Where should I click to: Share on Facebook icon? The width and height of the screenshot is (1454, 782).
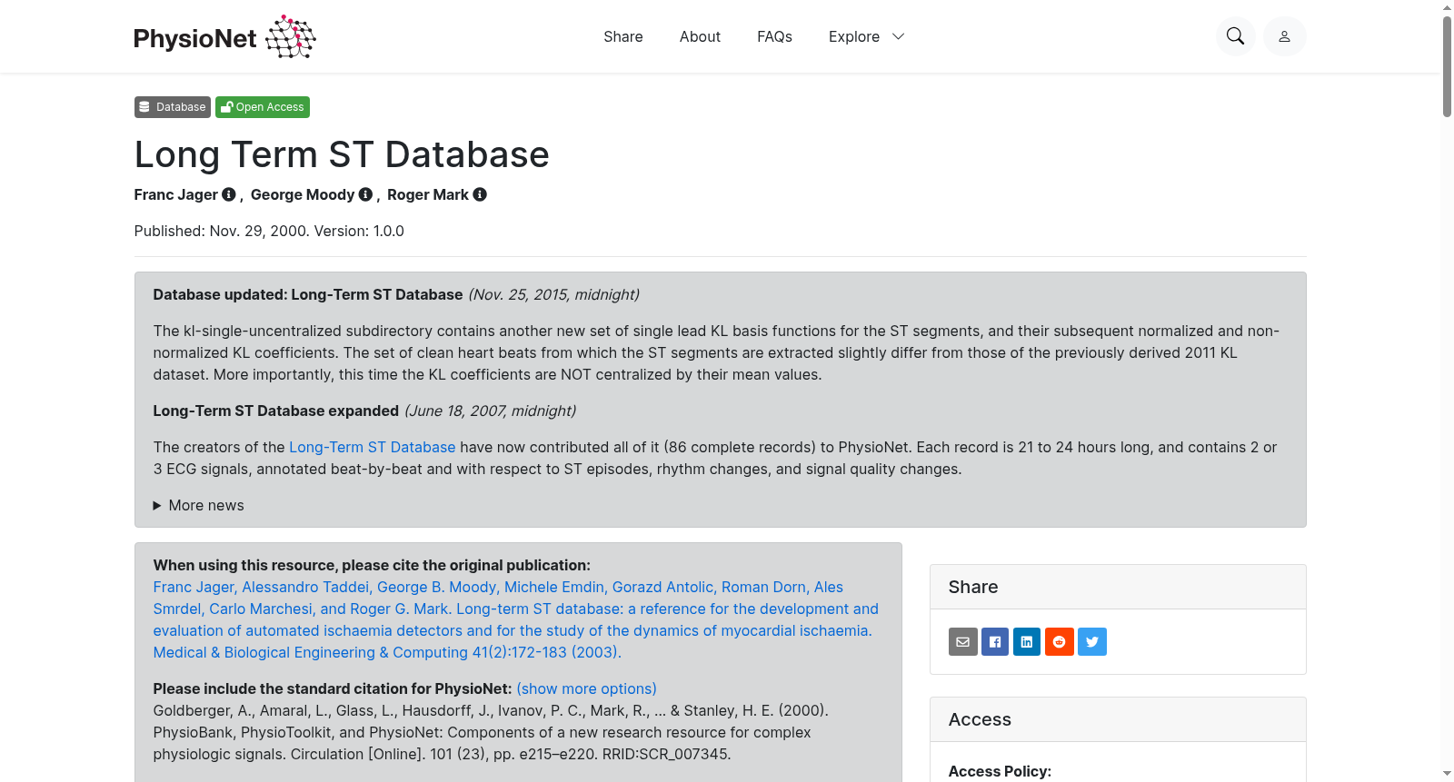995,642
